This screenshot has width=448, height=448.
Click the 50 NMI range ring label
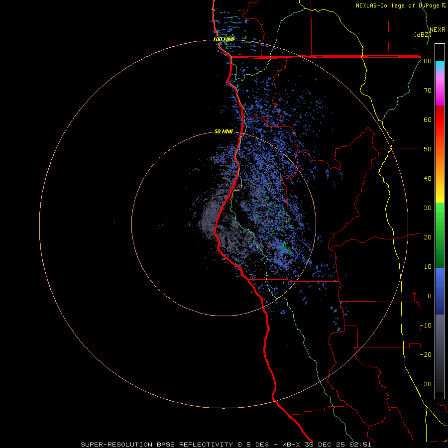coord(224,132)
